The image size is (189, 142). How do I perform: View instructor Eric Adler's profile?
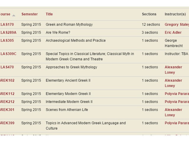[173, 33]
